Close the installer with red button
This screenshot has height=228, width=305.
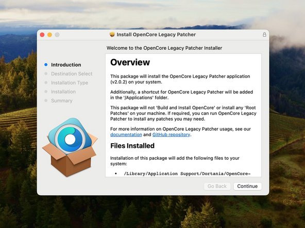tap(42, 35)
